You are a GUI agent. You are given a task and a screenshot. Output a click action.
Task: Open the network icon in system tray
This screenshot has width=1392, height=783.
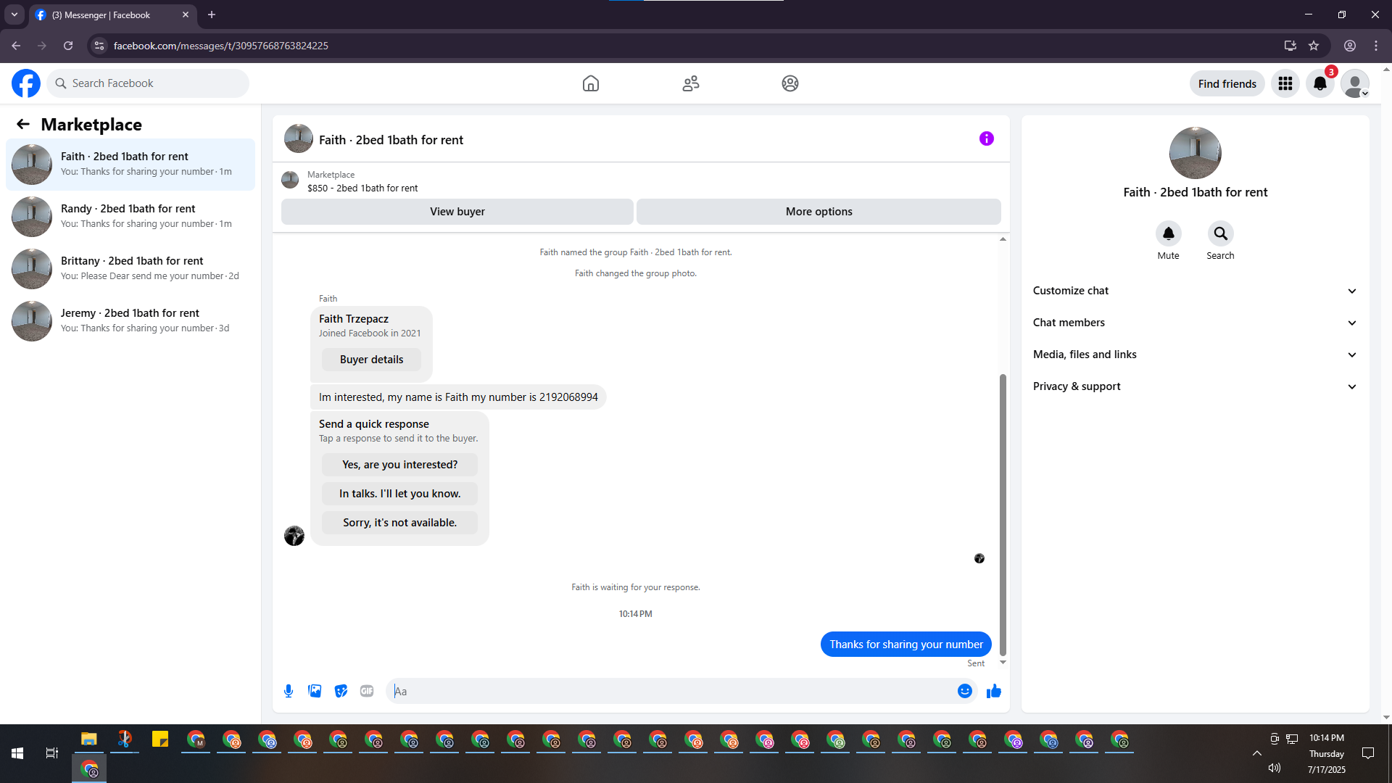click(1292, 739)
